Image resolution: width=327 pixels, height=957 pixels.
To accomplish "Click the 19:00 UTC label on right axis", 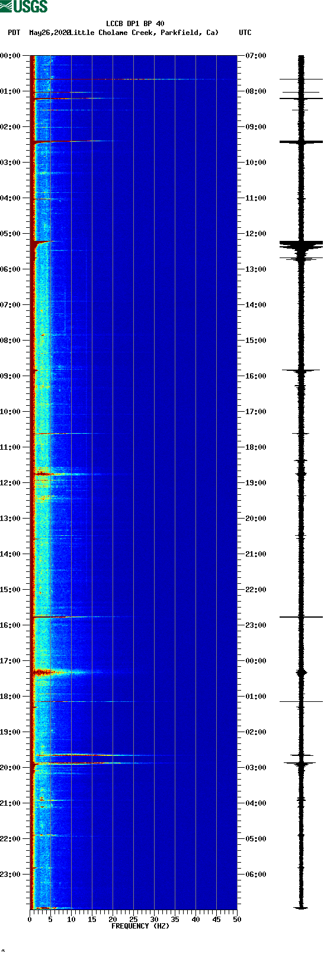I will click(256, 483).
